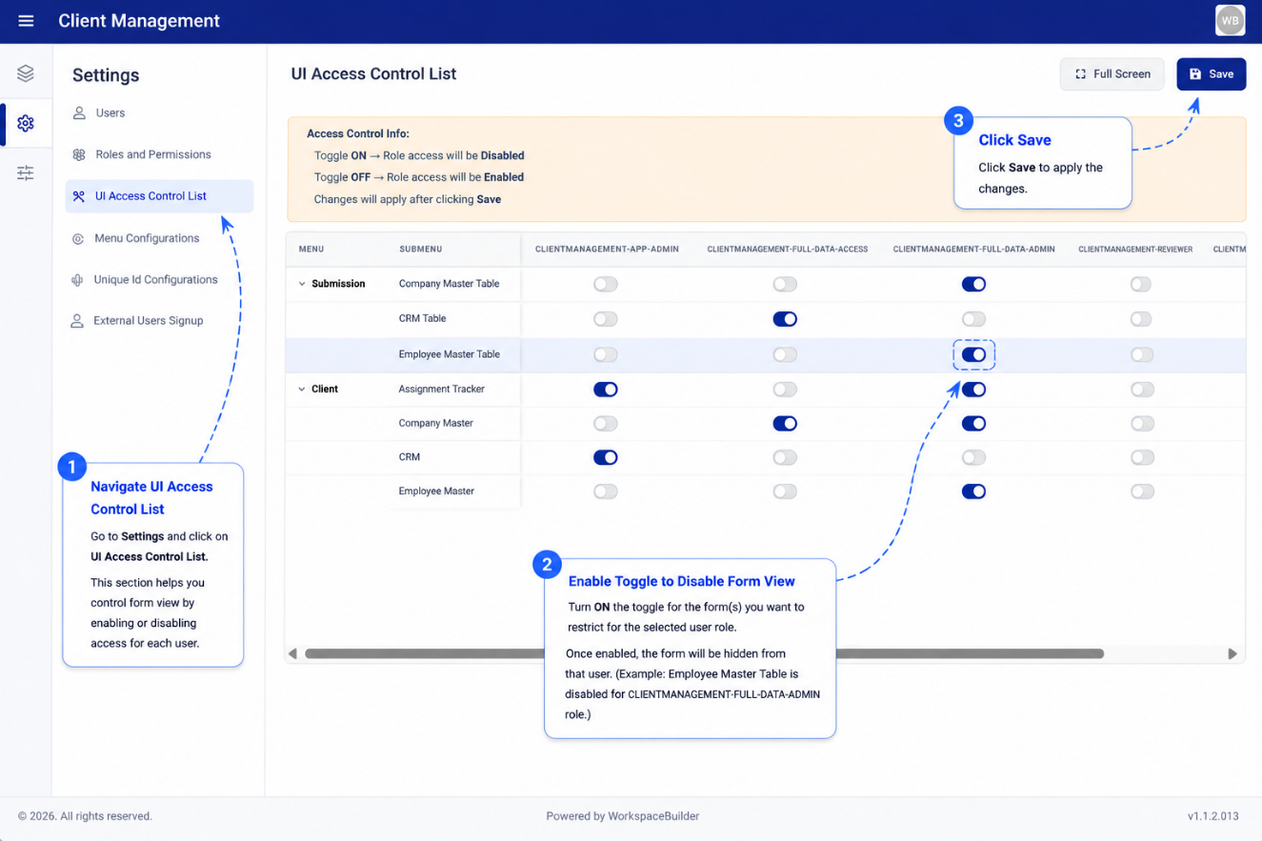
Task: Toggle Assignment Tracker for REVIEWER role
Action: 1142,390
